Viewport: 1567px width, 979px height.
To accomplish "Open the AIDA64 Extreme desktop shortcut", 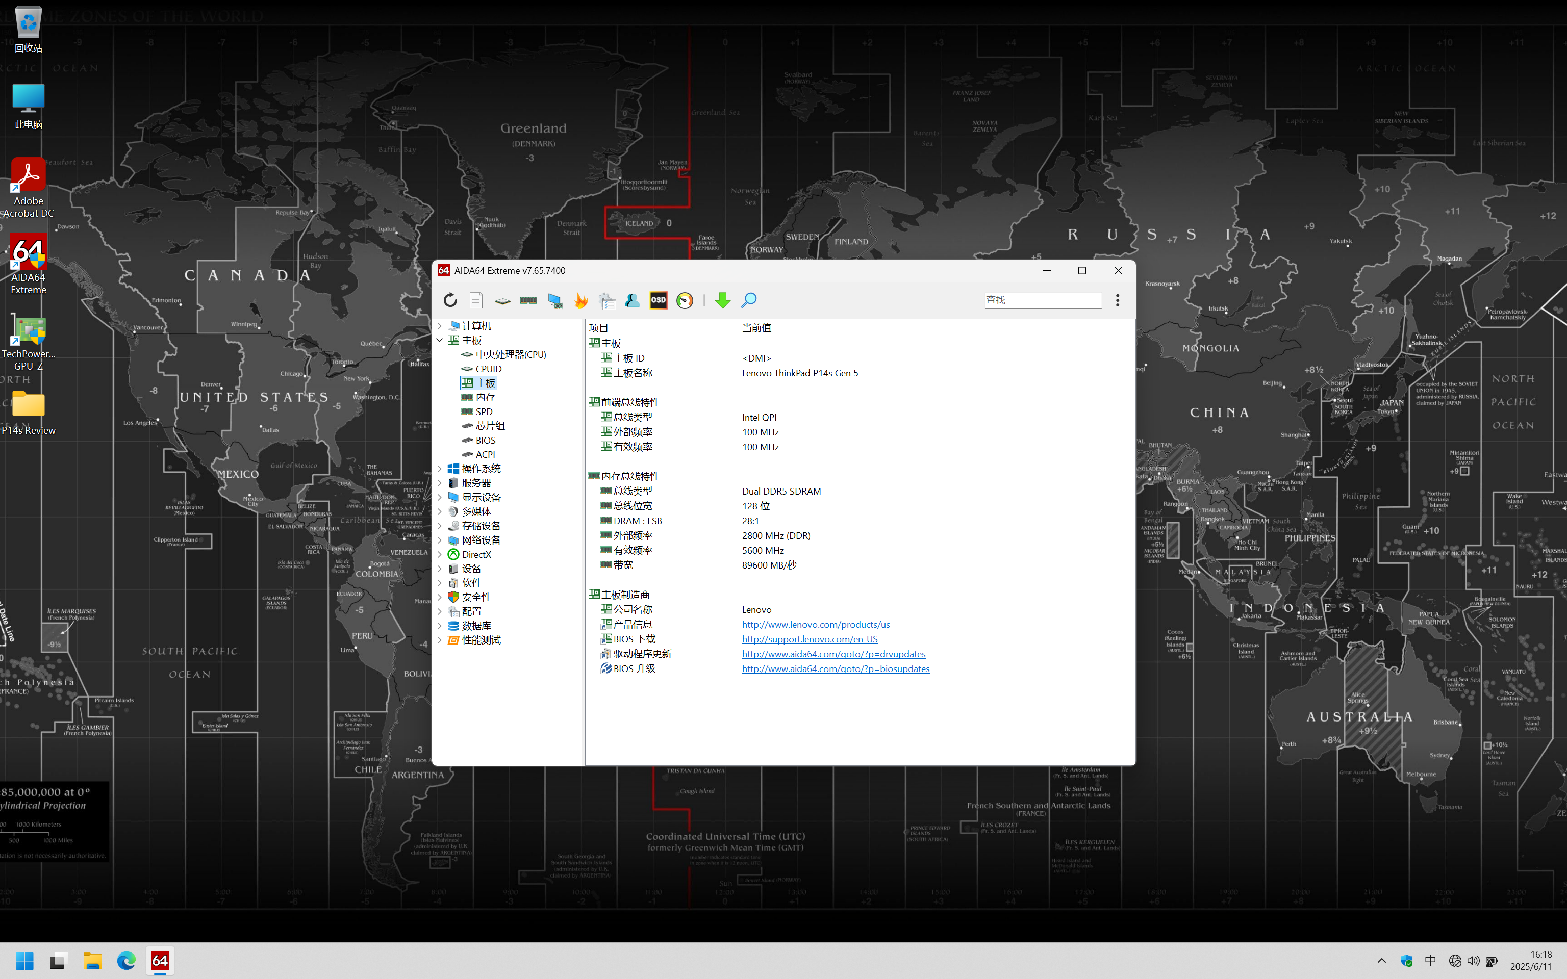I will pos(29,264).
